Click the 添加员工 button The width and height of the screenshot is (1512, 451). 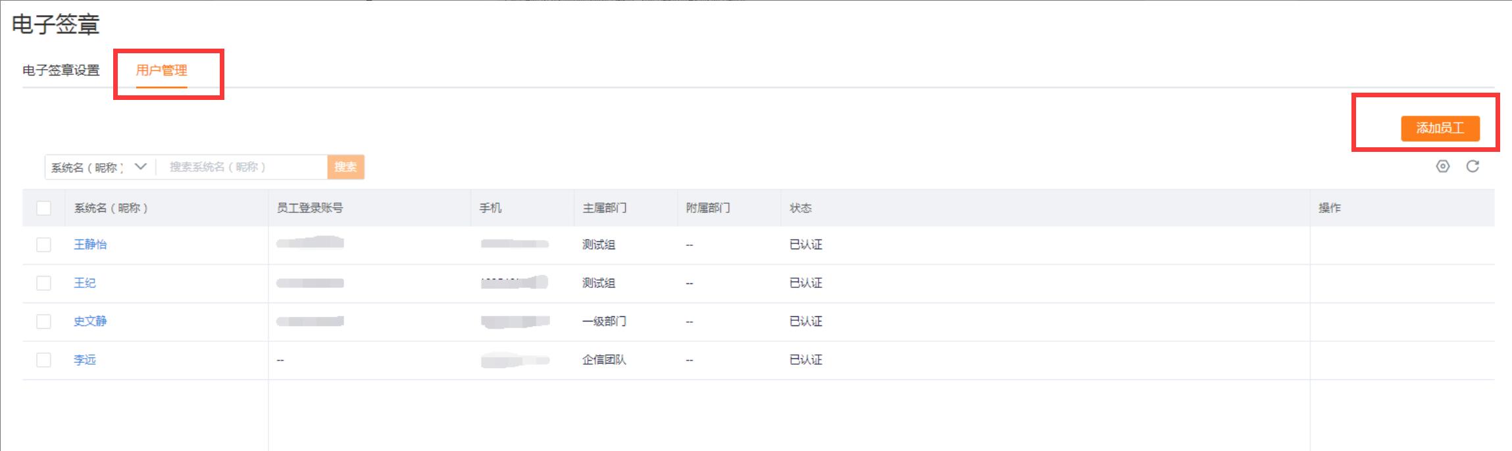click(1440, 128)
